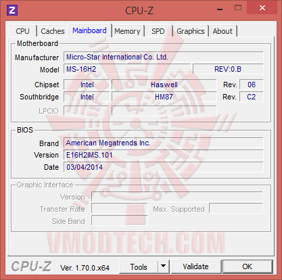282x280 pixels.
Task: Switch to the Memory tab
Action: point(127,31)
